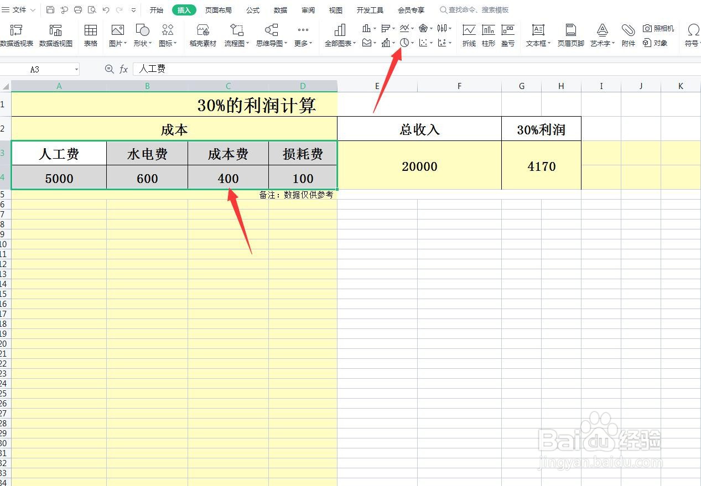Open the 形状 shapes dropdown
The width and height of the screenshot is (701, 486).
pyautogui.click(x=142, y=34)
